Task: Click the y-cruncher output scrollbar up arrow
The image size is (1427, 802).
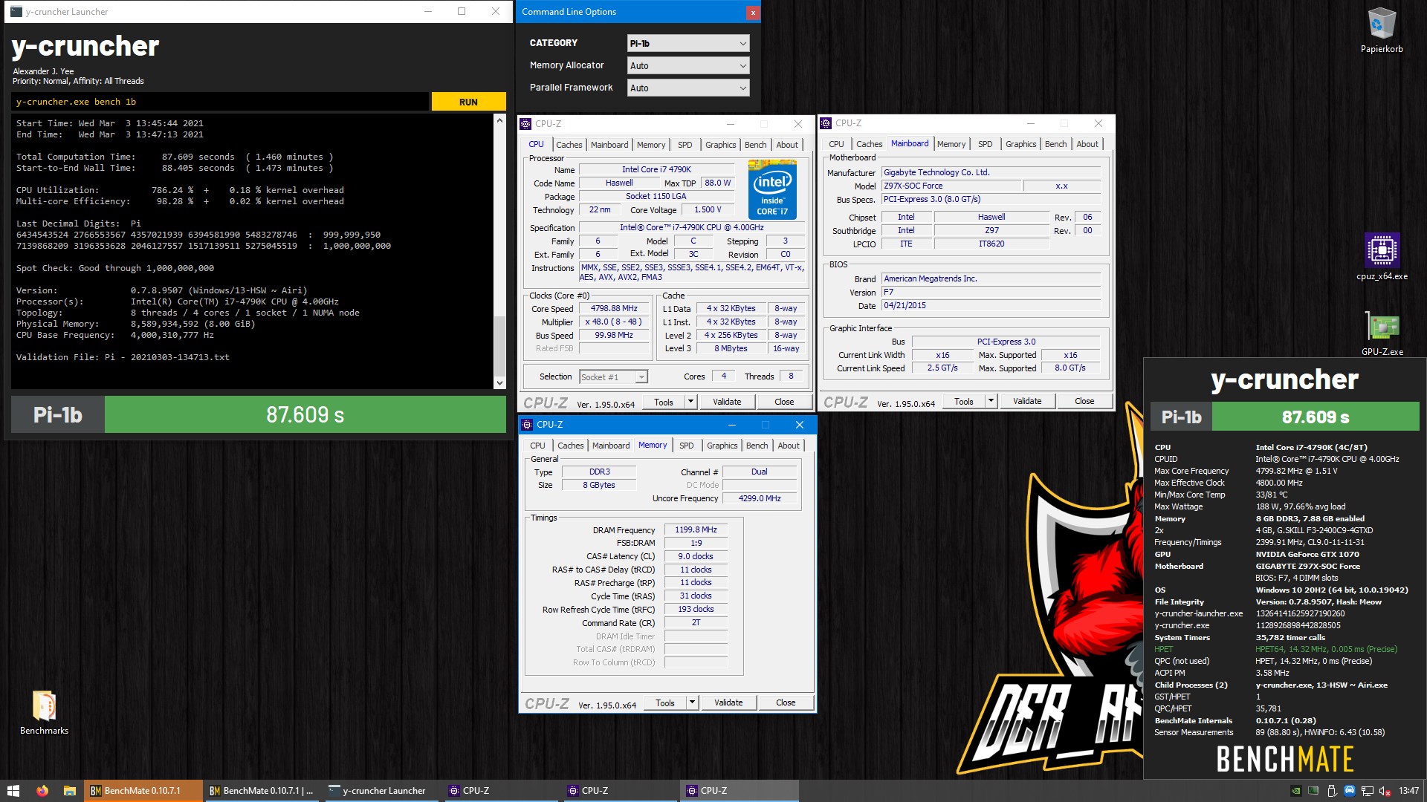Action: pyautogui.click(x=499, y=120)
